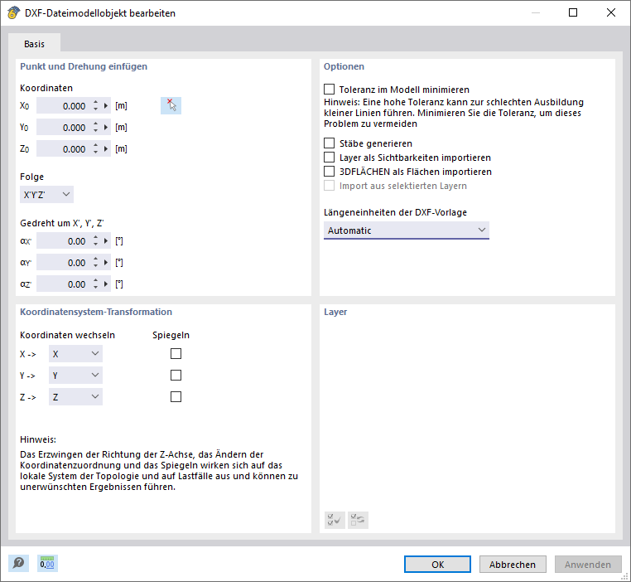Image resolution: width=631 pixels, height=582 pixels.
Task: Open help icon at bottom left
Action: [x=18, y=563]
